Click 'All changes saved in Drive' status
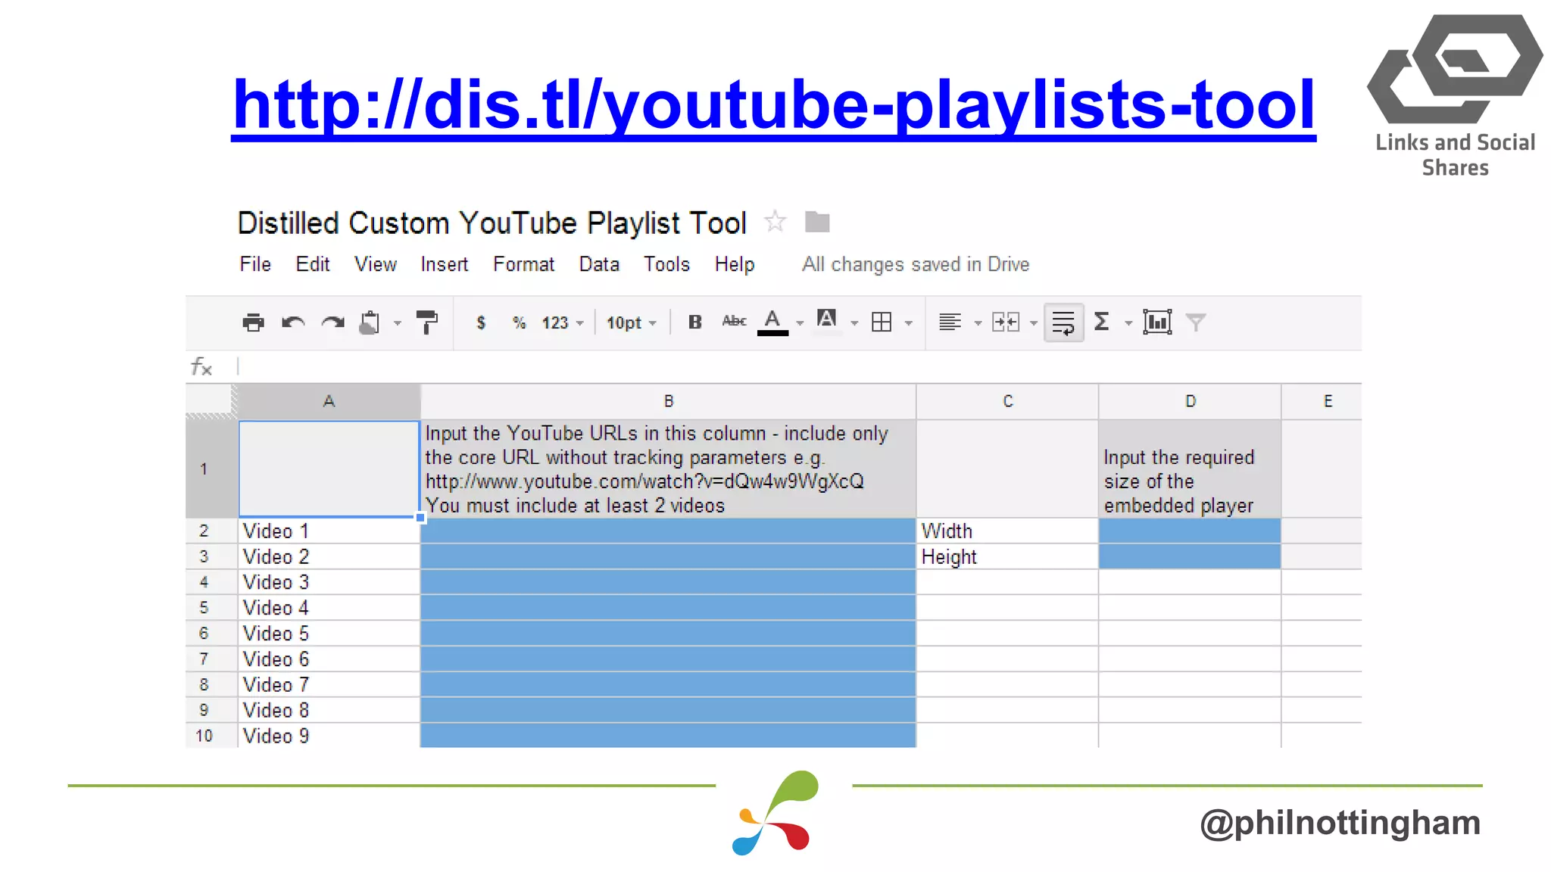Image resolution: width=1551 pixels, height=872 pixels. click(915, 264)
